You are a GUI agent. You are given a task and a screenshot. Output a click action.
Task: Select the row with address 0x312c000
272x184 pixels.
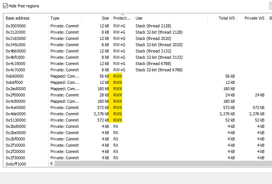[138, 32]
